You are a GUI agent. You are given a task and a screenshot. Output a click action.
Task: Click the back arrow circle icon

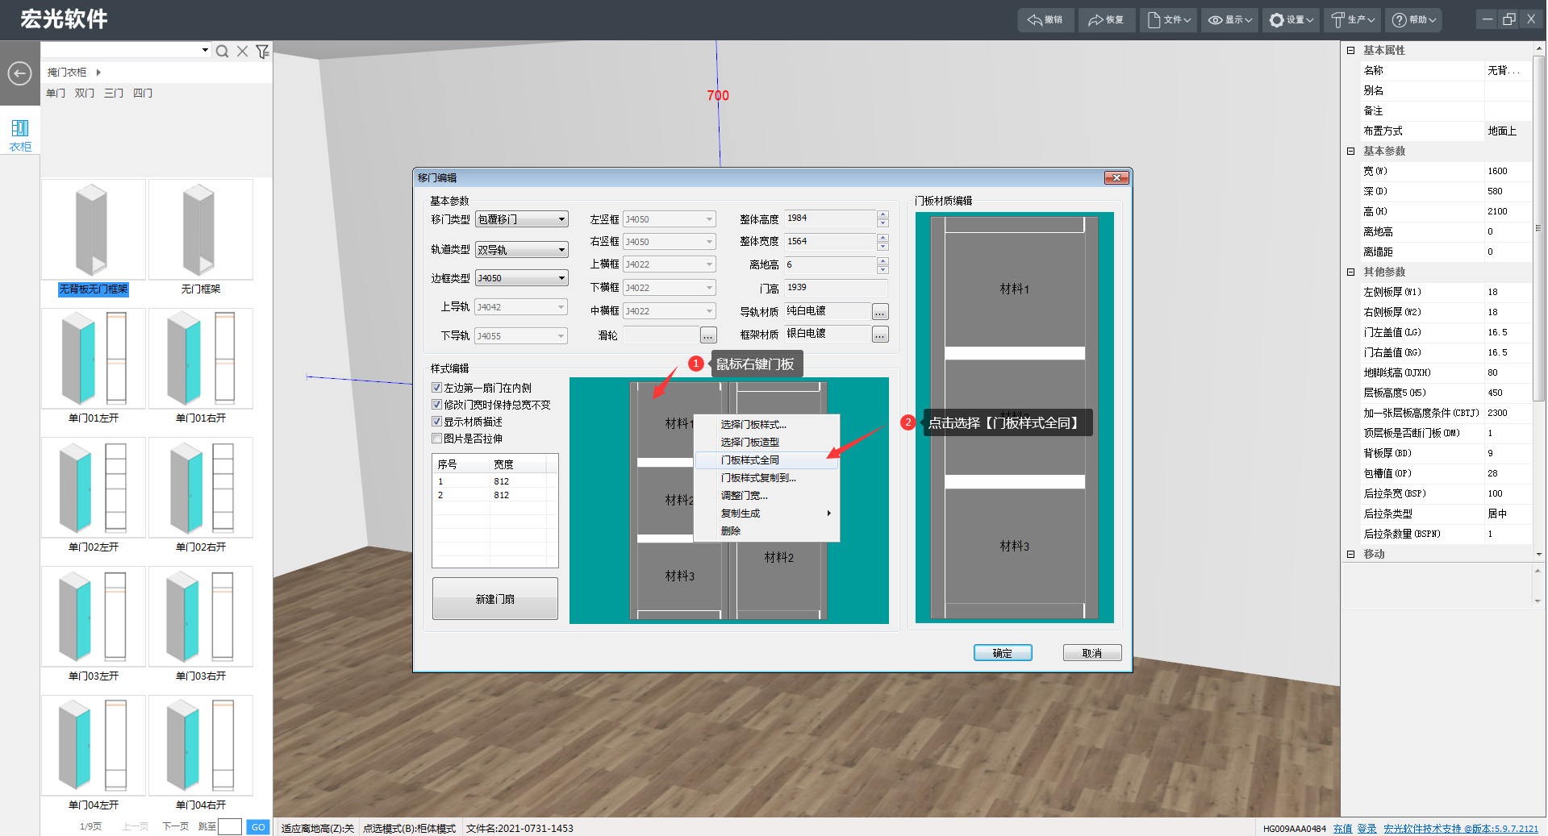click(x=19, y=73)
